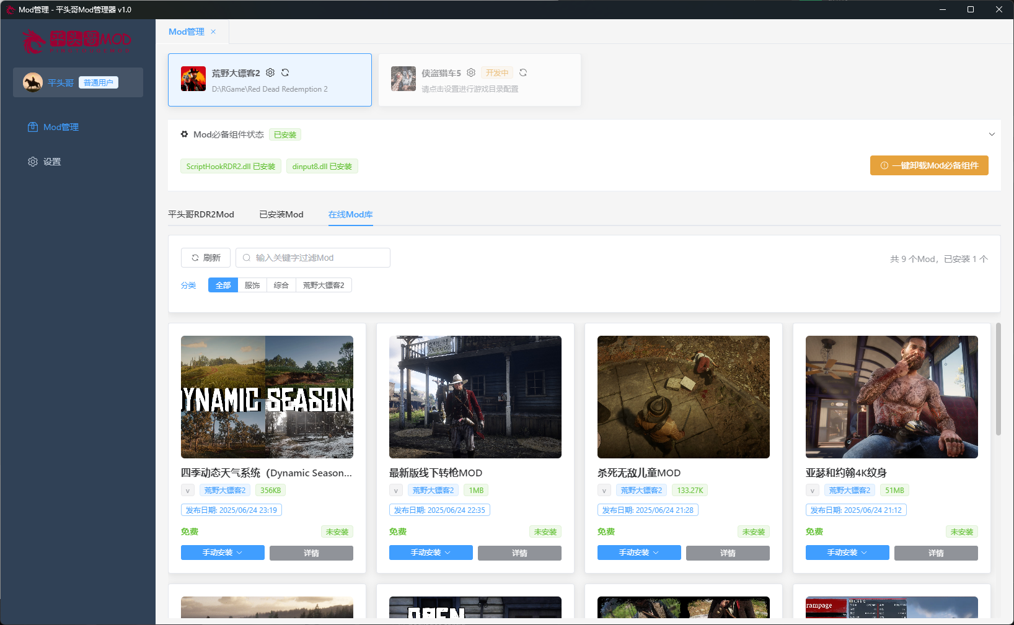Click the 平头哥MOD logo in sidebar
The height and width of the screenshot is (625, 1014).
[x=77, y=41]
